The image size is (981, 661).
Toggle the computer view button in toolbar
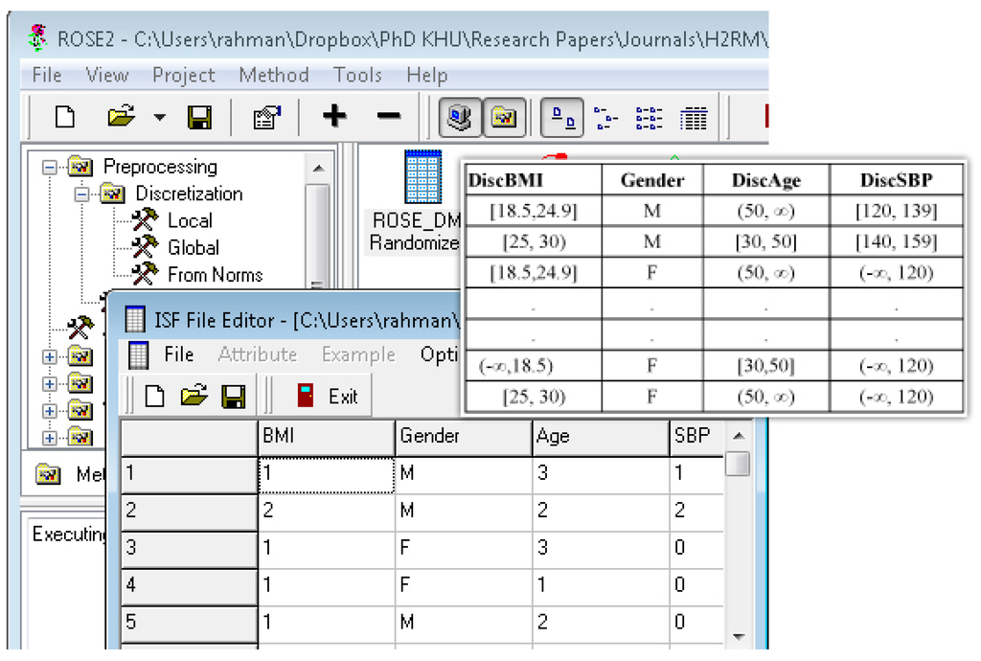tap(460, 118)
